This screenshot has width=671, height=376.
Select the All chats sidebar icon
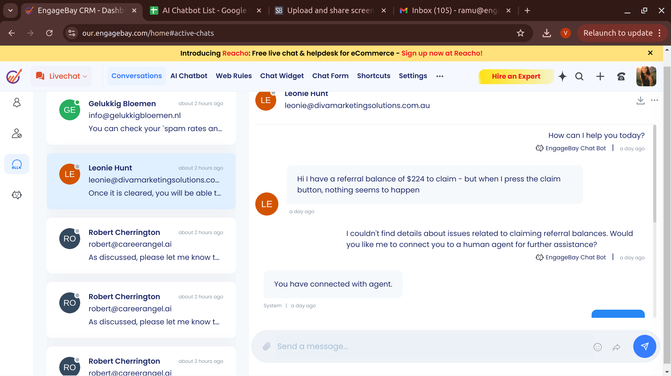click(x=17, y=164)
